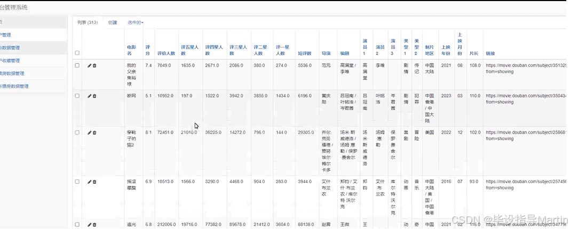The height and width of the screenshot is (229, 570).
Task: Click the movie name cell 摇滚藏獒
Action: coord(131,185)
